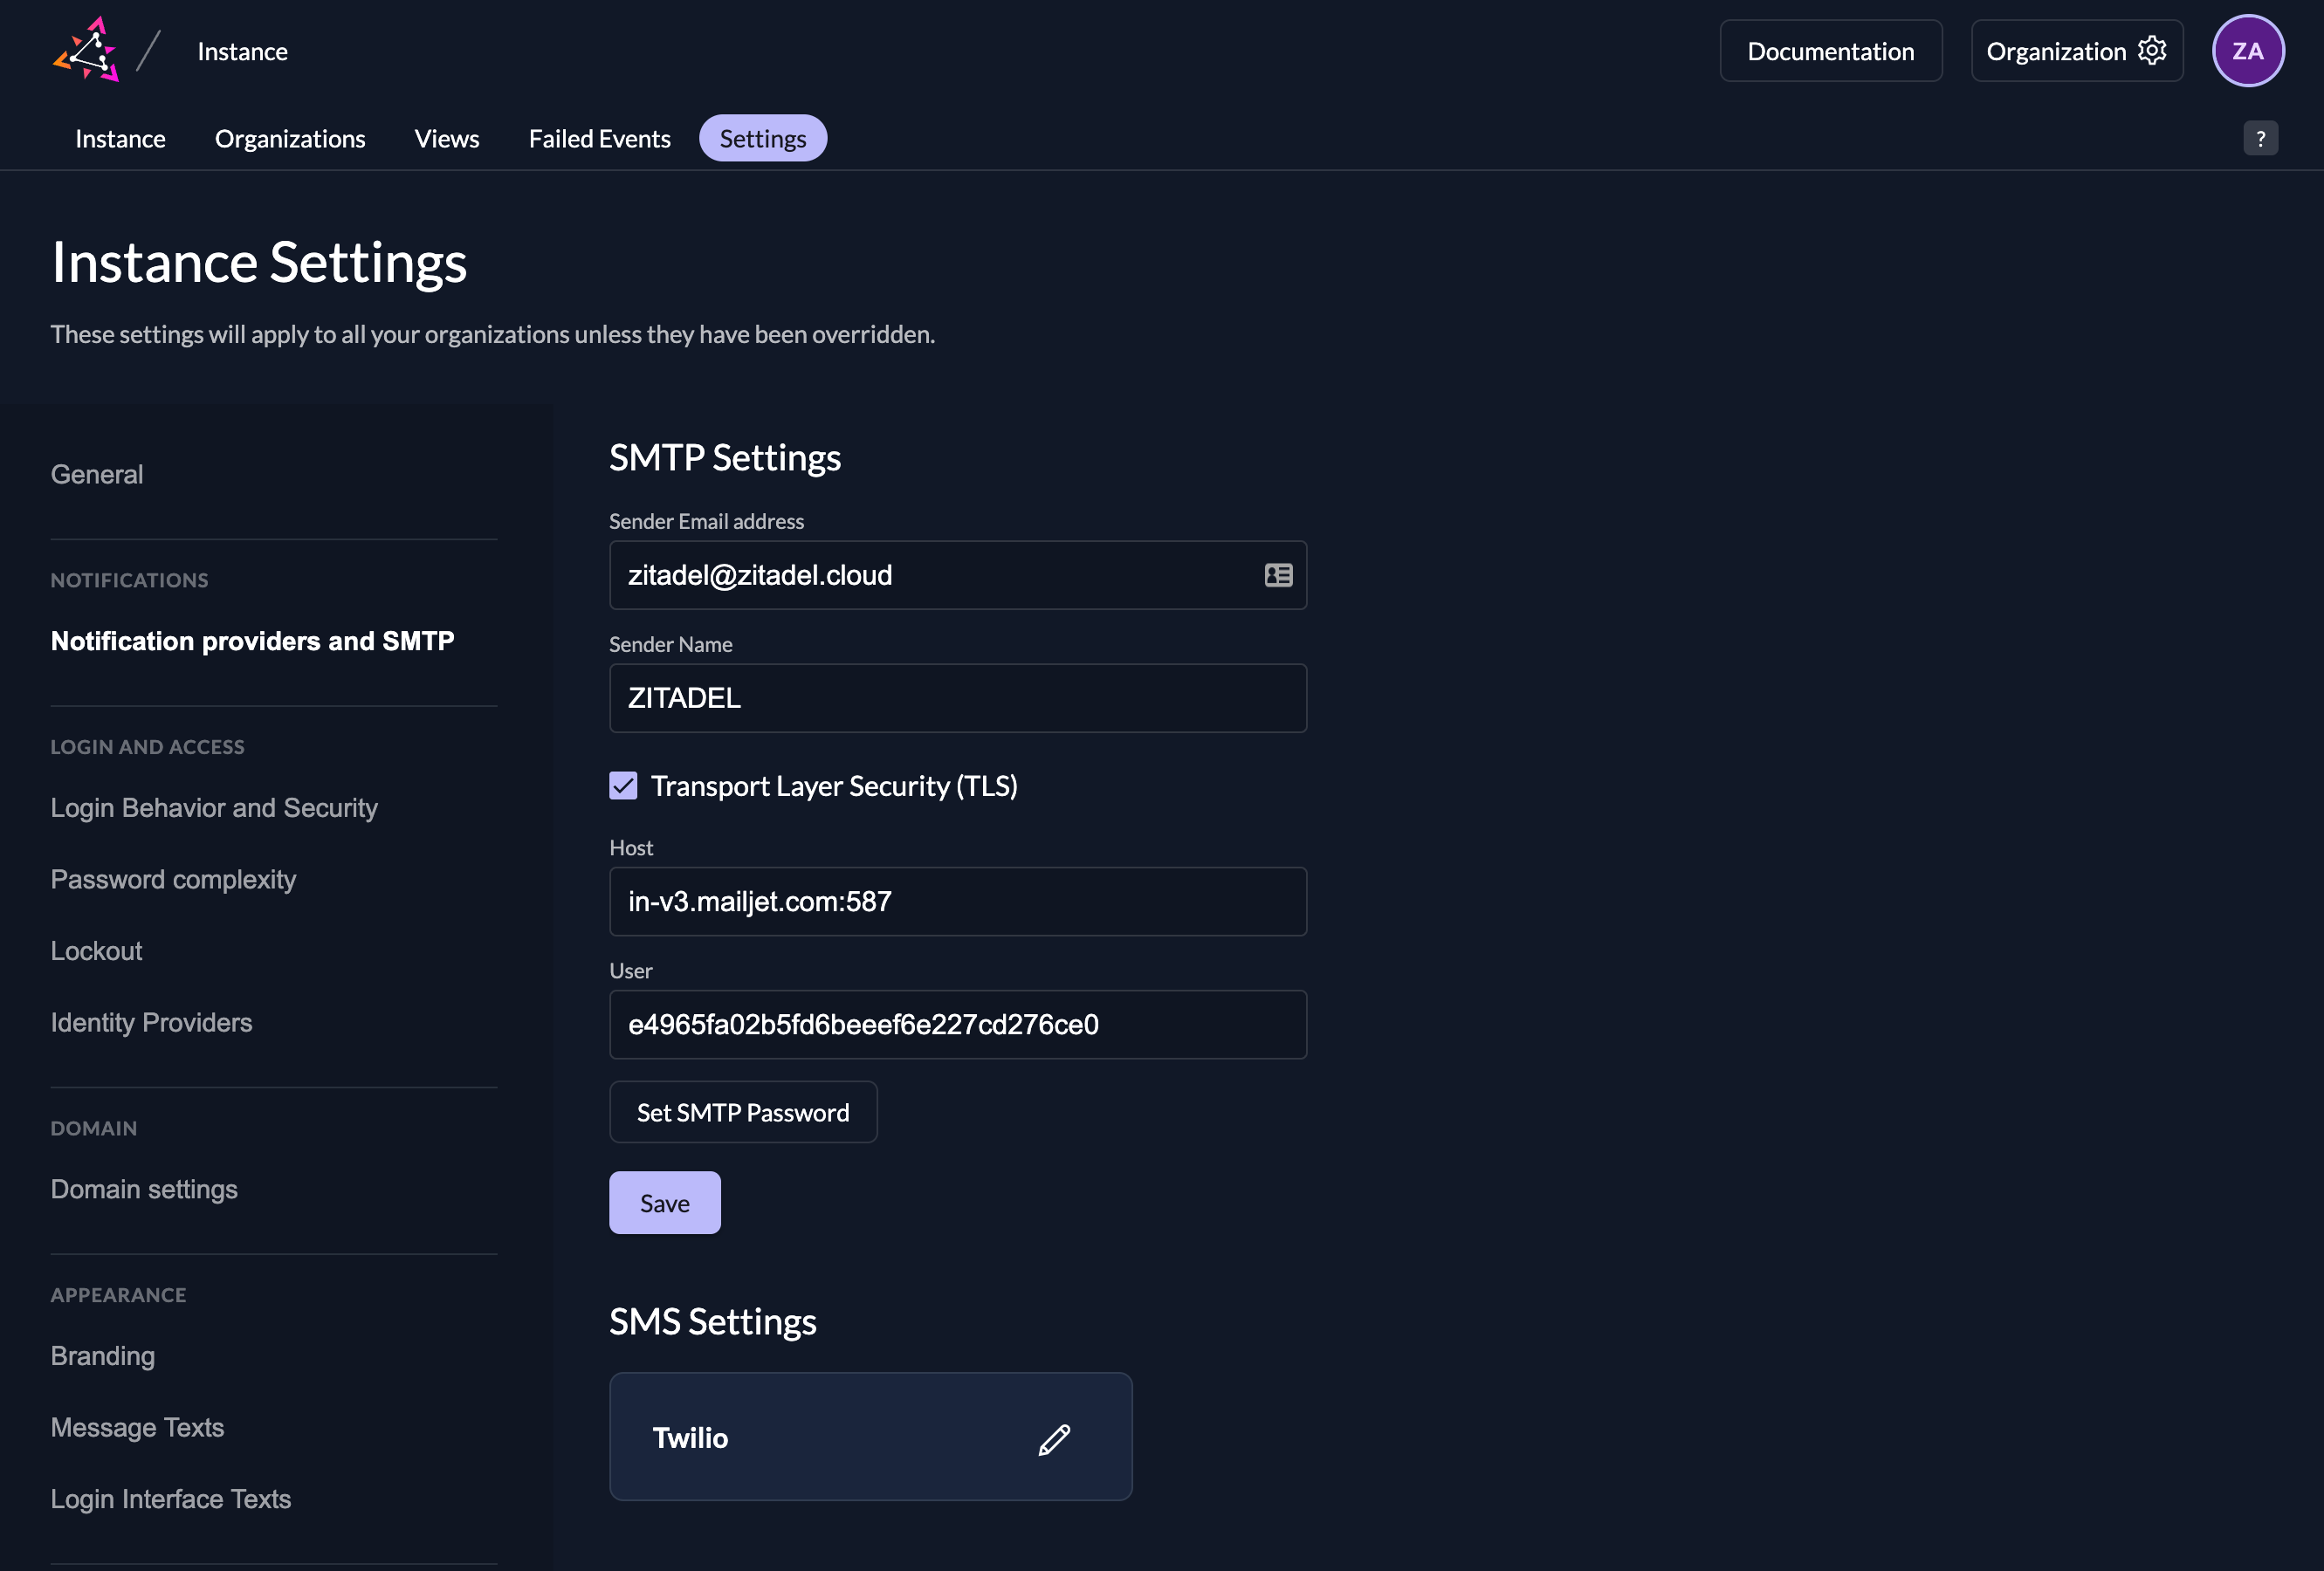Image resolution: width=2324 pixels, height=1571 pixels.
Task: Open the ZA user avatar menu
Action: coord(2247,51)
